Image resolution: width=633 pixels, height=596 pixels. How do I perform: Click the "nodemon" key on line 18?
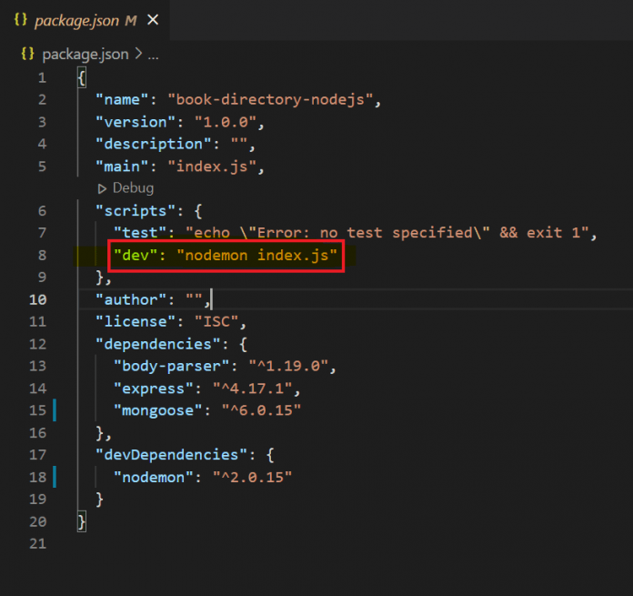click(154, 478)
